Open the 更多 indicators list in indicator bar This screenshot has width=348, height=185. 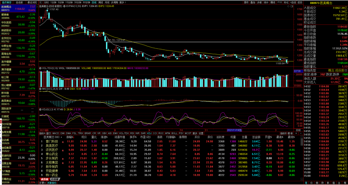click(x=195, y=133)
